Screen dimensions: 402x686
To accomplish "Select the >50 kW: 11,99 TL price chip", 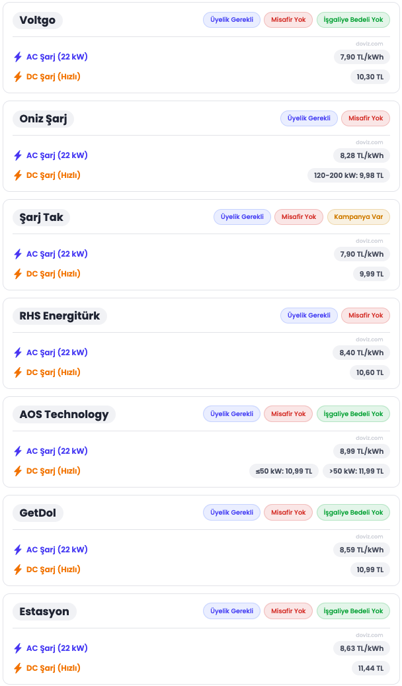I will click(x=356, y=471).
